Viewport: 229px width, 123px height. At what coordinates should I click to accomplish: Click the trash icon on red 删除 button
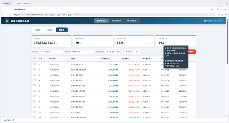[189, 52]
